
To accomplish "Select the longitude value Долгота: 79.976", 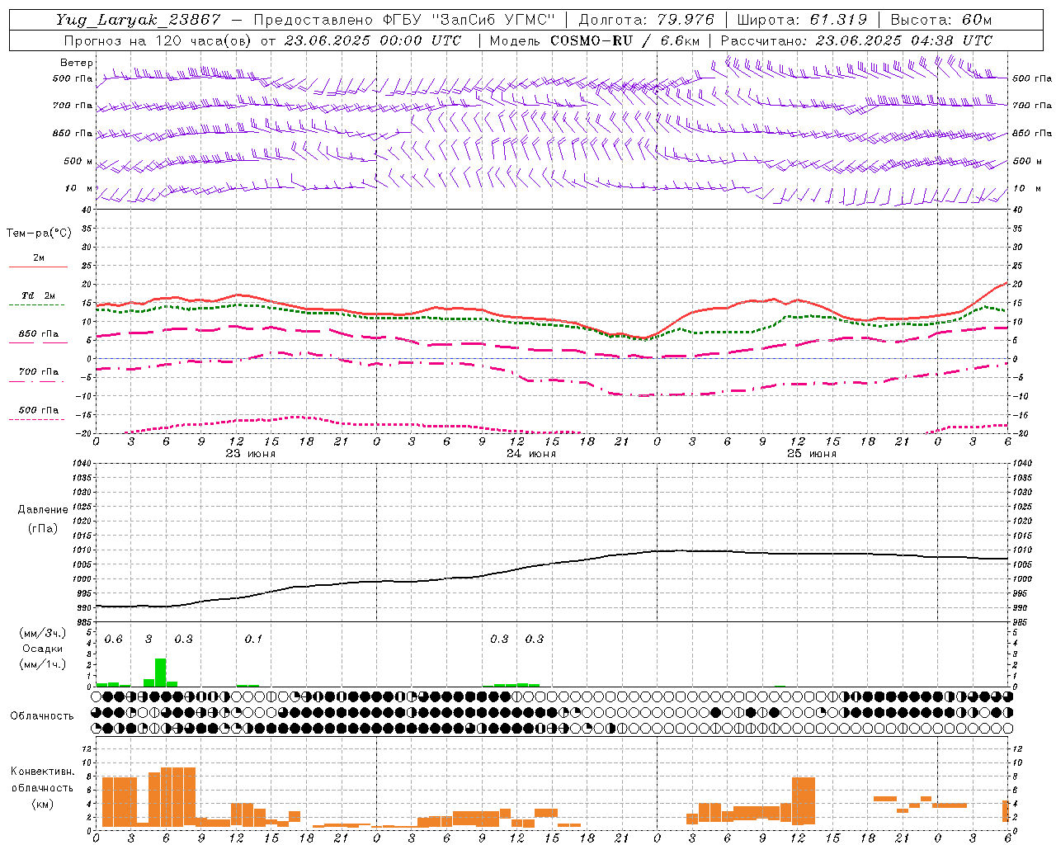I will pos(647,20).
